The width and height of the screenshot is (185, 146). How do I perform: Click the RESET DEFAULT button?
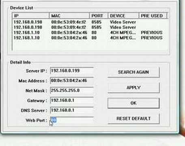[133, 118]
